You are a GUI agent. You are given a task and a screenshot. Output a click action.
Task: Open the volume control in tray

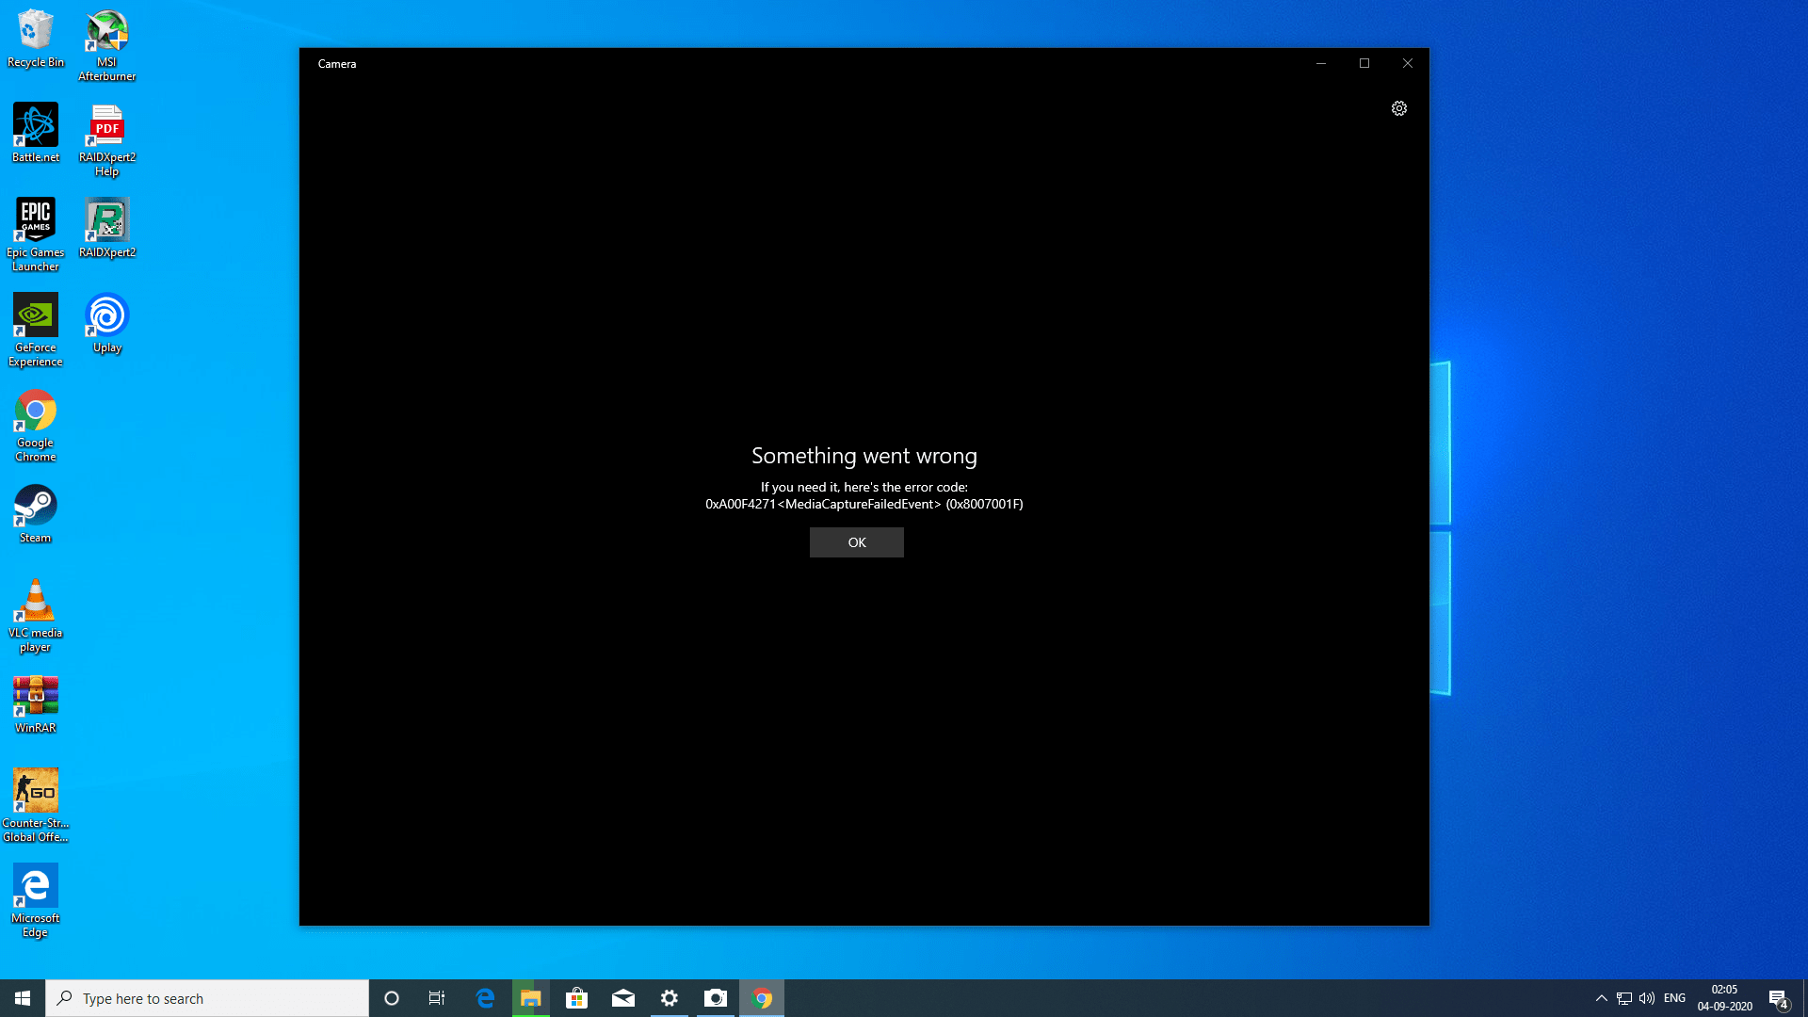(x=1647, y=998)
